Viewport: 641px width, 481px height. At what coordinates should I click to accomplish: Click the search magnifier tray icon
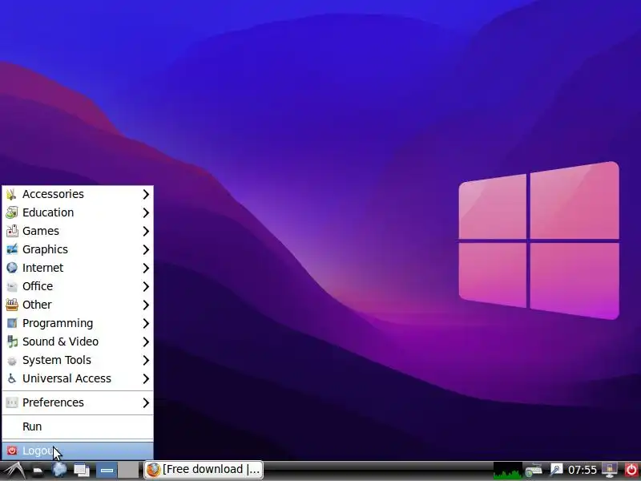coord(556,470)
